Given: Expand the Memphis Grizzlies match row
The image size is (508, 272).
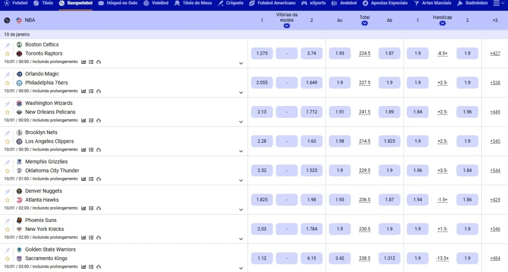Looking at the screenshot, I should (241, 180).
